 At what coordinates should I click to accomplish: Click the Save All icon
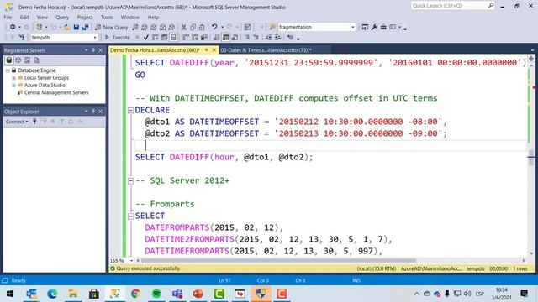coord(85,27)
